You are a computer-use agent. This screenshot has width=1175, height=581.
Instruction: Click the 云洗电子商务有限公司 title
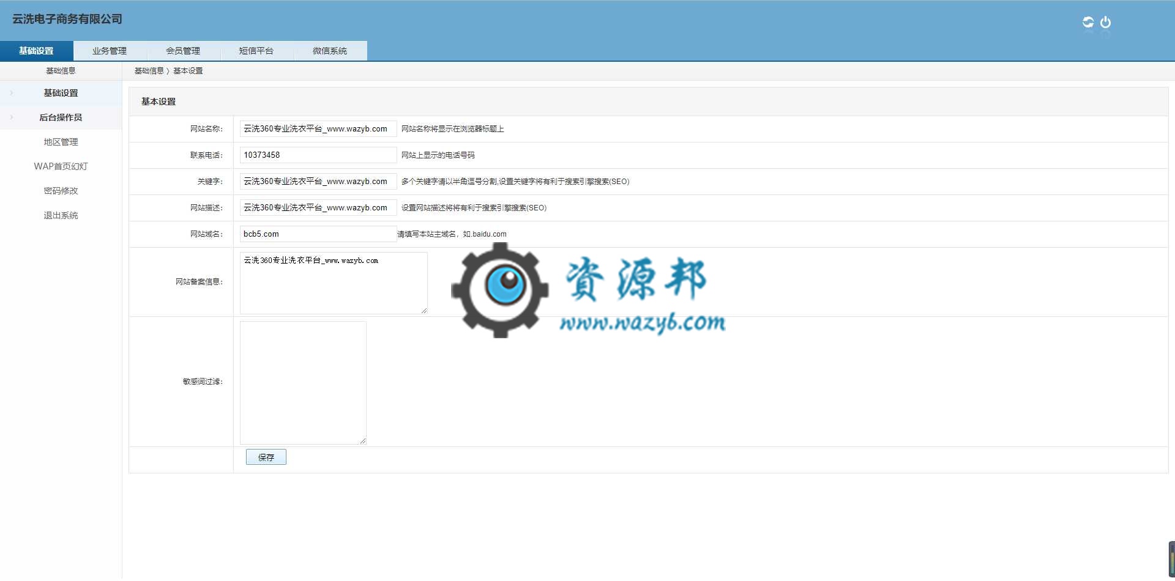67,19
